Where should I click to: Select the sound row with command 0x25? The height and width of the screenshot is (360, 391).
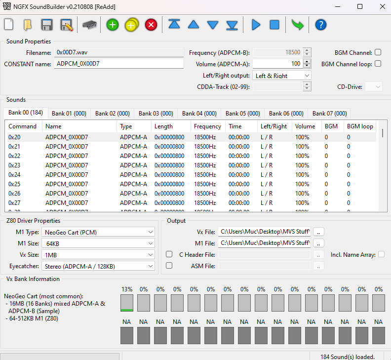[192, 184]
